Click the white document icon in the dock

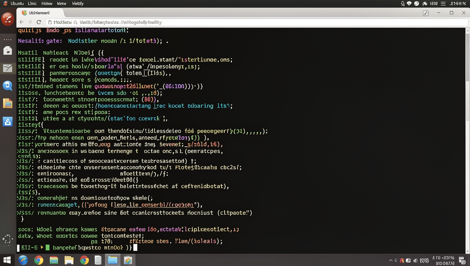[x=8, y=50]
